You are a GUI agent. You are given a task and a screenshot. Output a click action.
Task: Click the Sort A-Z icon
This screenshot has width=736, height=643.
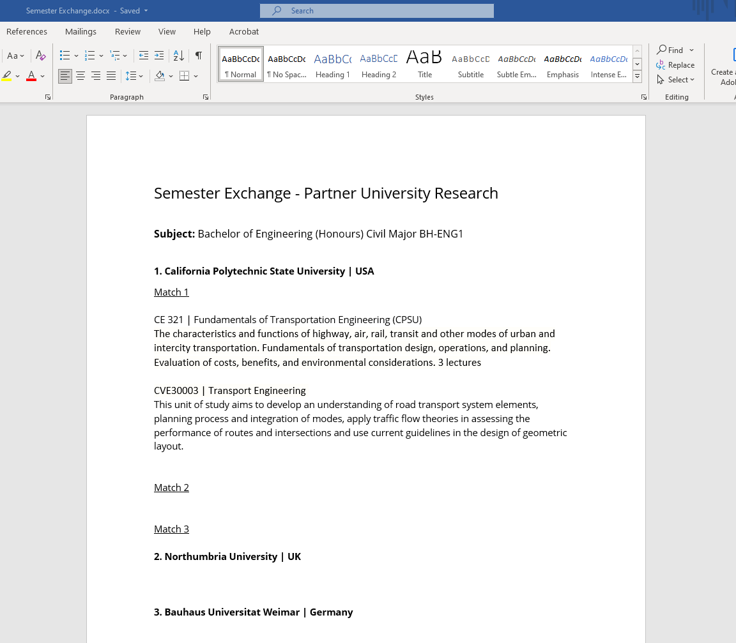pyautogui.click(x=179, y=56)
